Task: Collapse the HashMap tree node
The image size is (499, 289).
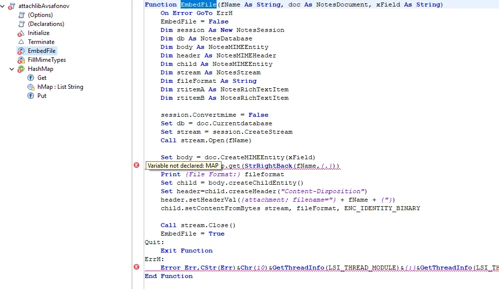Action: tap(11, 68)
